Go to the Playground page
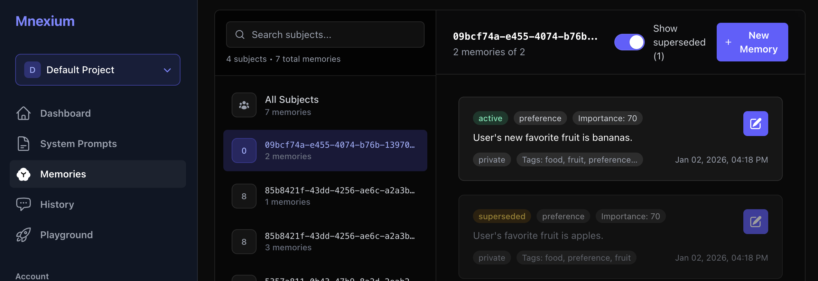The height and width of the screenshot is (281, 818). tap(66, 235)
